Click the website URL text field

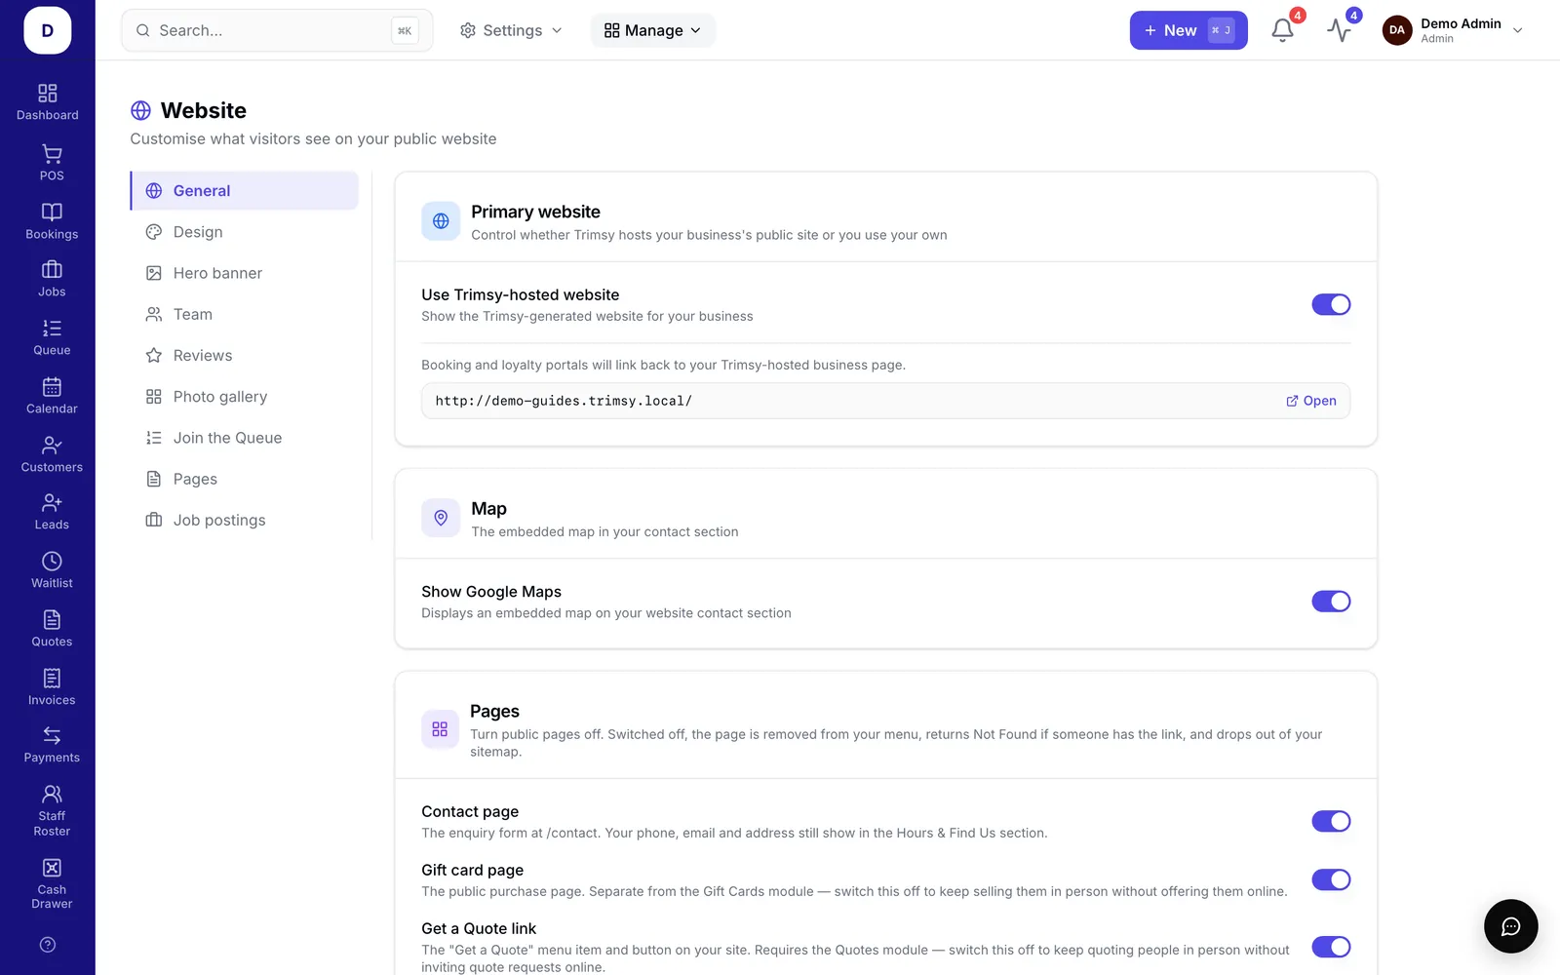click(885, 401)
